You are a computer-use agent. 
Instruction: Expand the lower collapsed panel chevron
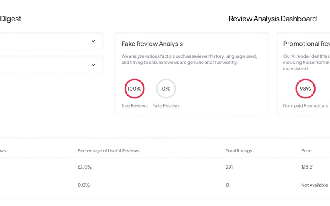[93, 65]
